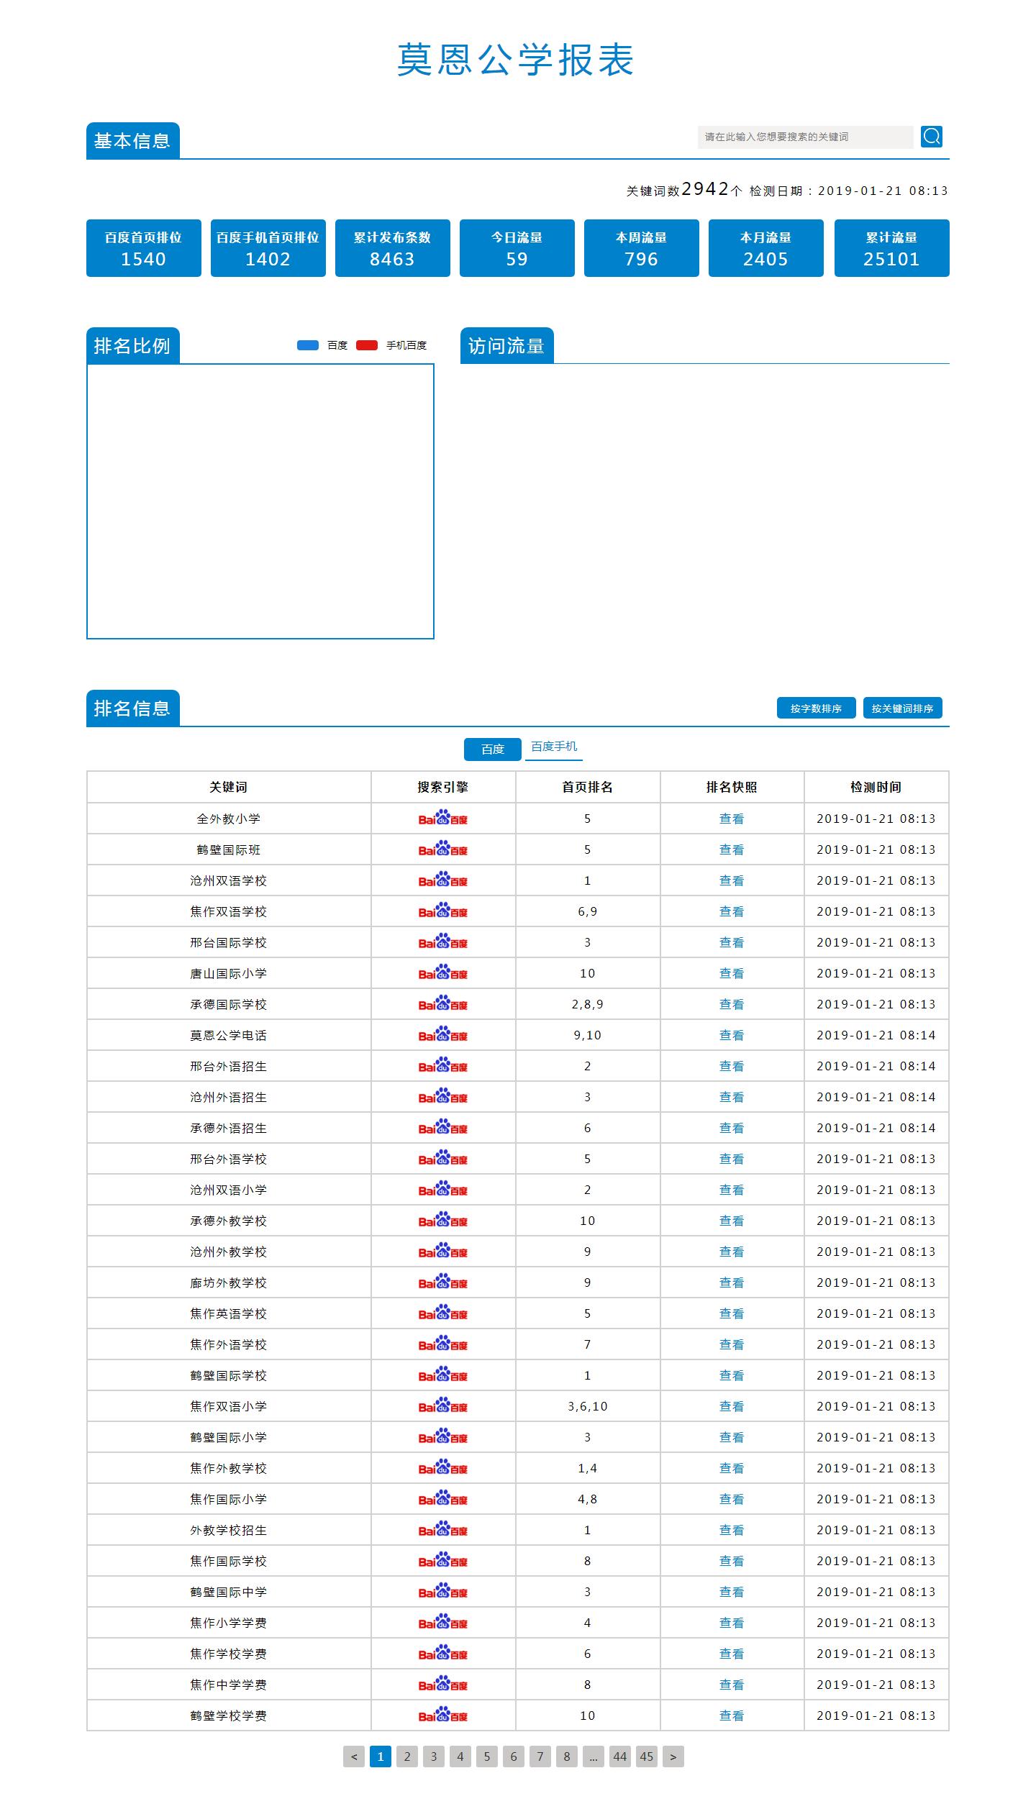Click the blue search magnifier icon
1036x1809 pixels.
(932, 137)
